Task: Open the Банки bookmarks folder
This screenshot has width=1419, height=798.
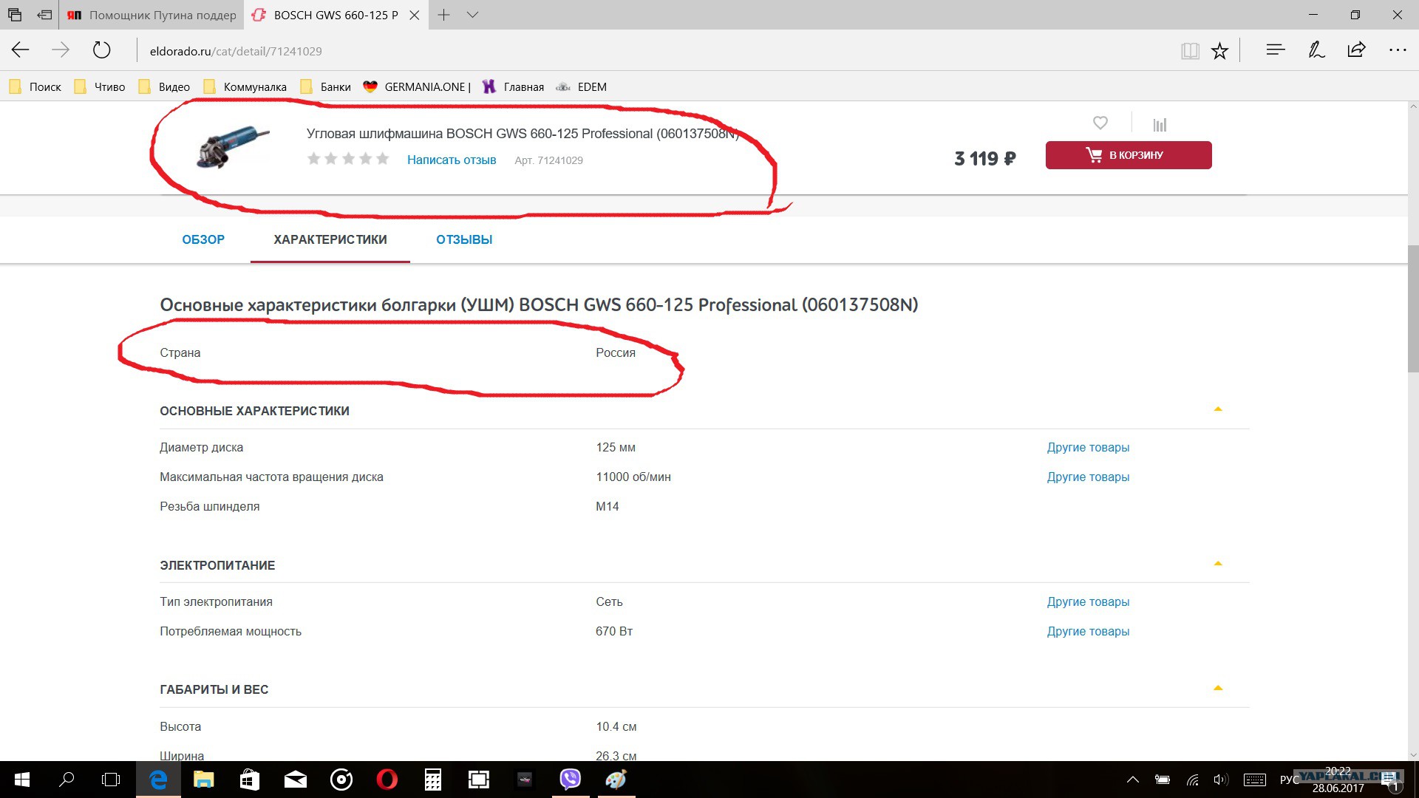Action: point(326,87)
